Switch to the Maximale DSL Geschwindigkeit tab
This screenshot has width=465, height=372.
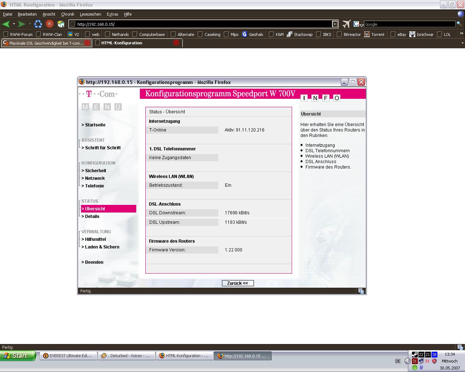(46, 43)
